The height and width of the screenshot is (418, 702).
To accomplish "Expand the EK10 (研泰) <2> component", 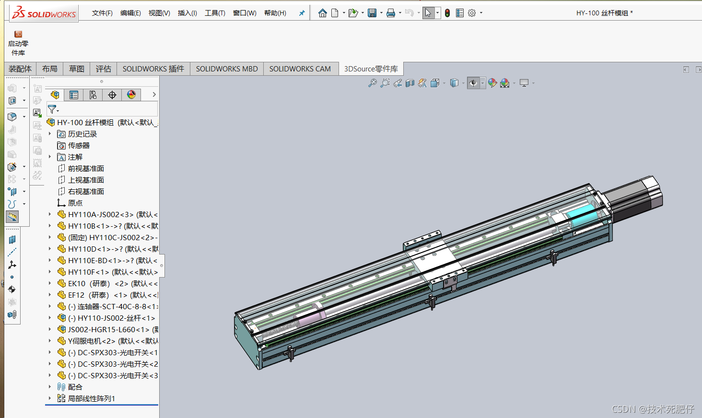I will (50, 283).
